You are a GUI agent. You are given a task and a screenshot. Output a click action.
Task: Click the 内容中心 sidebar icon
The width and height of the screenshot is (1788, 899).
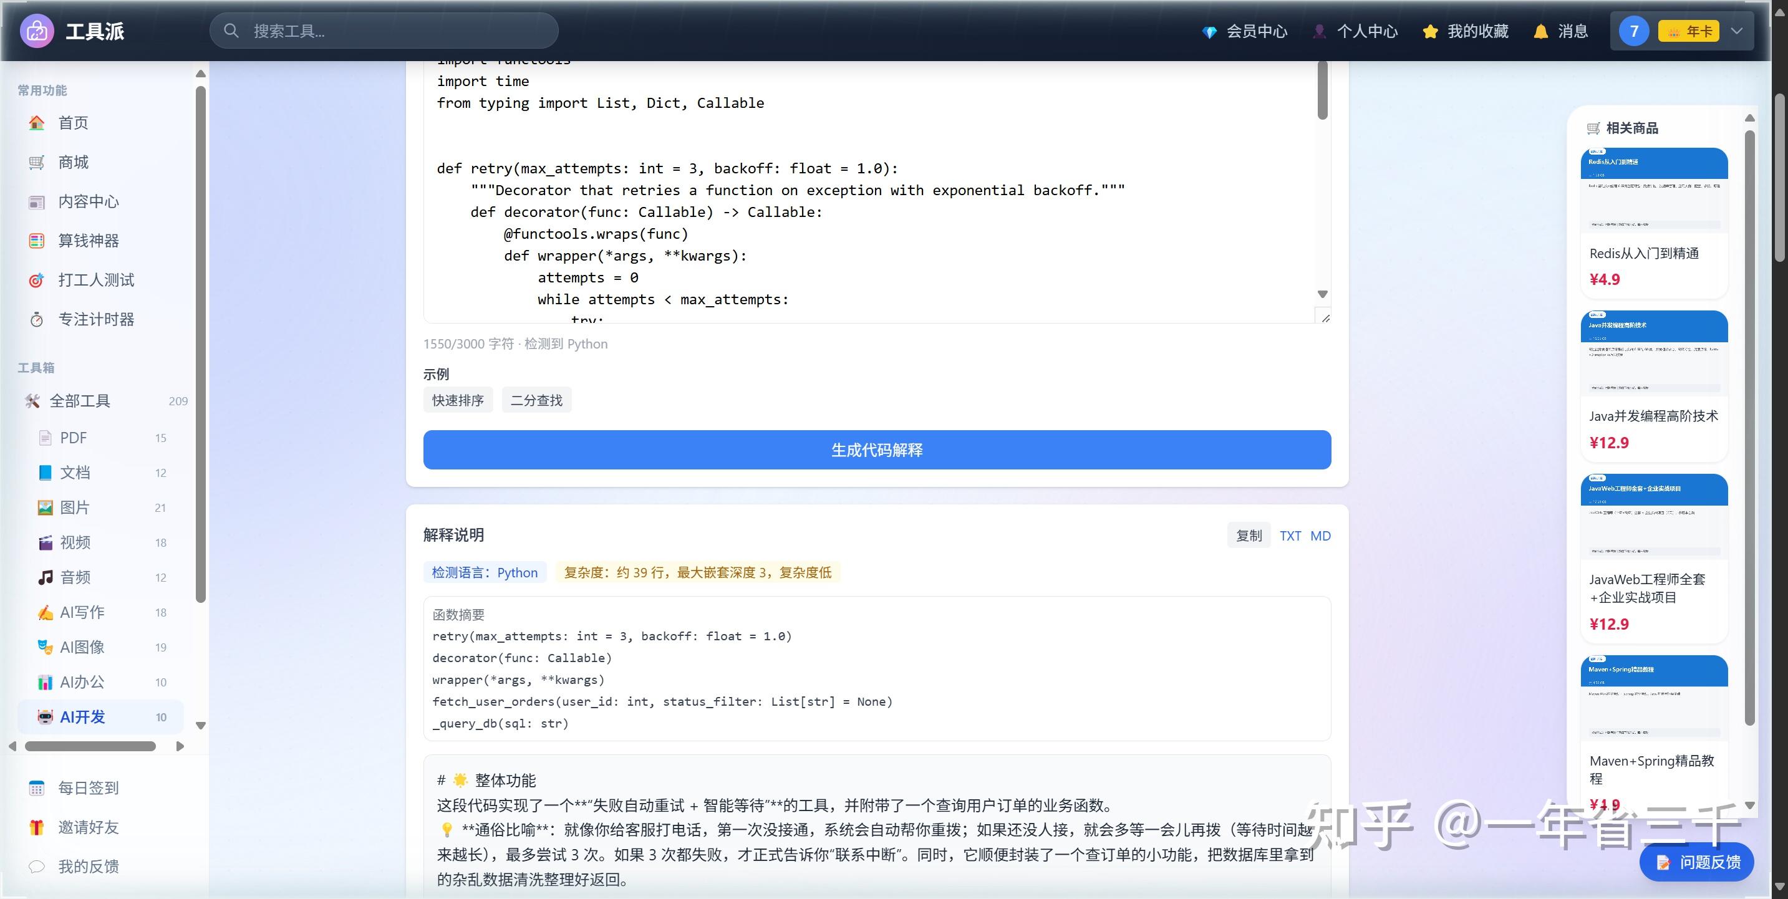[x=36, y=202]
